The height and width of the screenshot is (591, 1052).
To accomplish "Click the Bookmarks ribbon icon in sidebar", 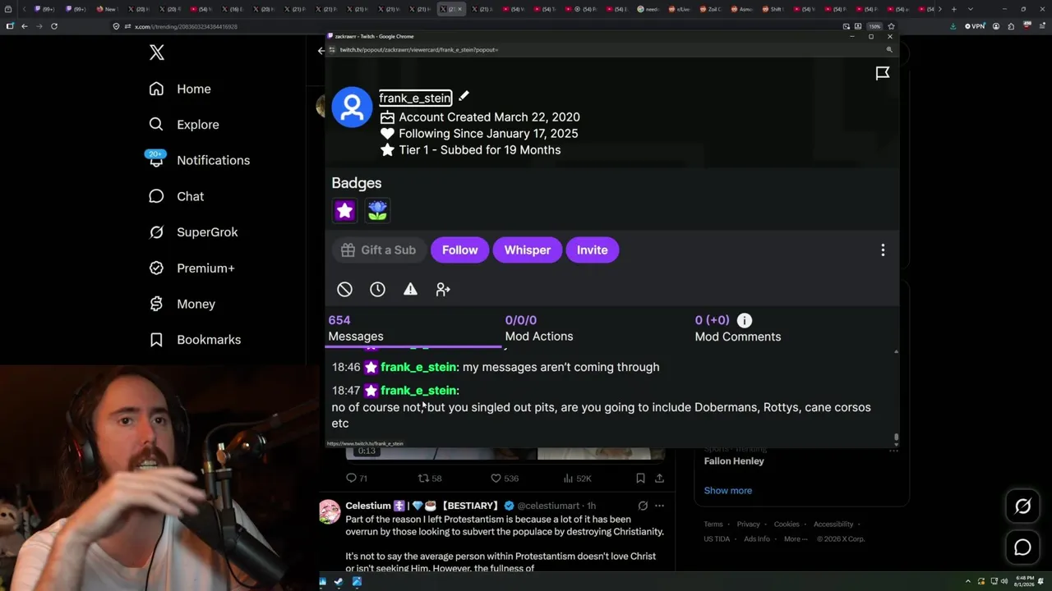I will pos(156,340).
